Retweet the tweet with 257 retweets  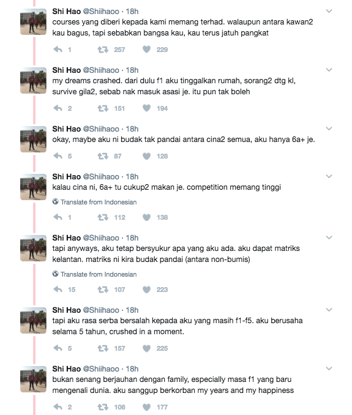click(103, 50)
